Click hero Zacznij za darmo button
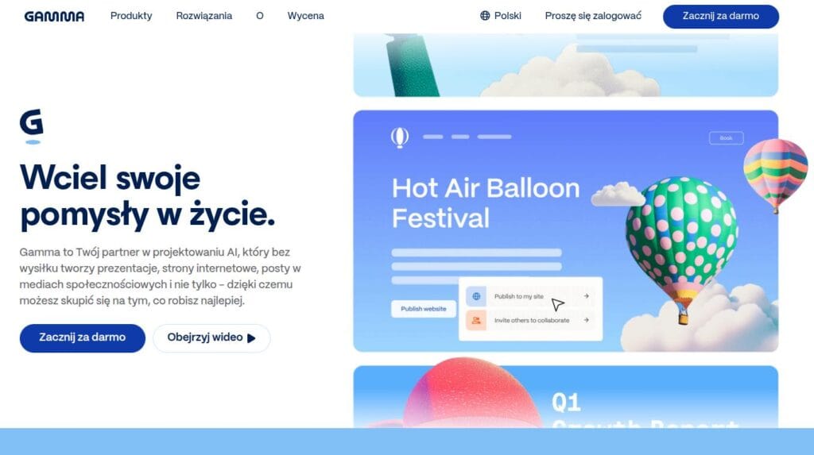This screenshot has width=814, height=455. [x=83, y=337]
